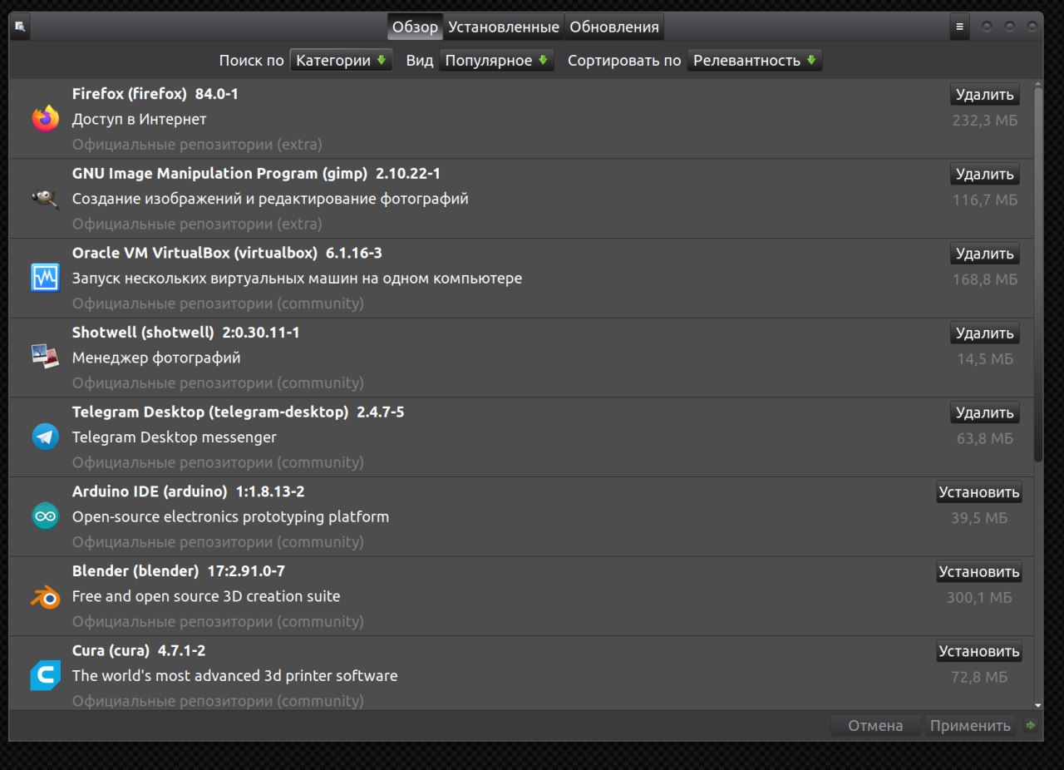Click the description 'Доступ в Интернет'

pos(140,119)
